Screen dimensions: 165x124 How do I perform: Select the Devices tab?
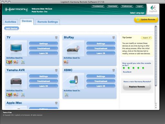pos(27,21)
